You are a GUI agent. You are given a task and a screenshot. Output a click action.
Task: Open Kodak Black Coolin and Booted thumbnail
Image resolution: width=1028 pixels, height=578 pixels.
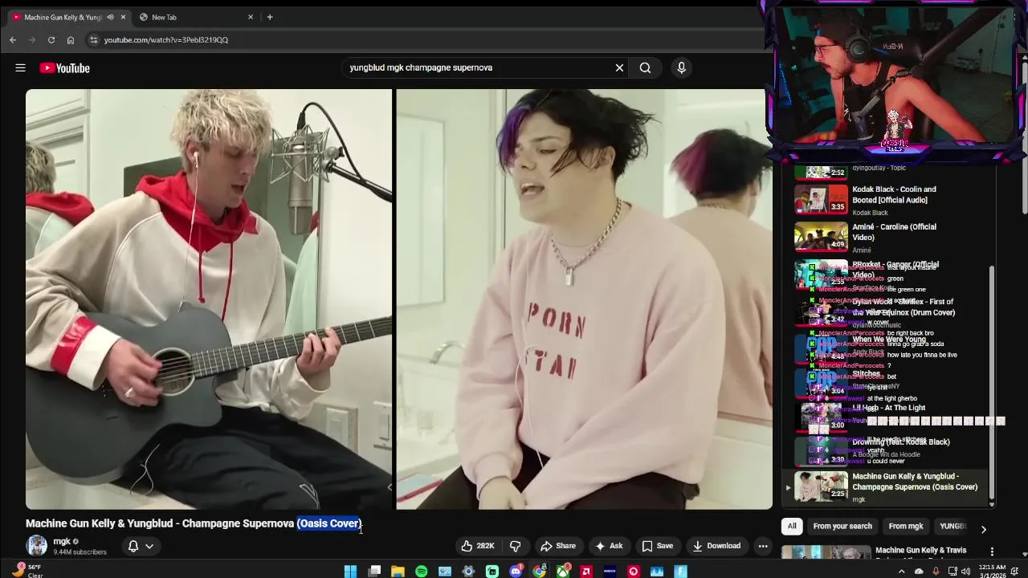click(x=821, y=199)
